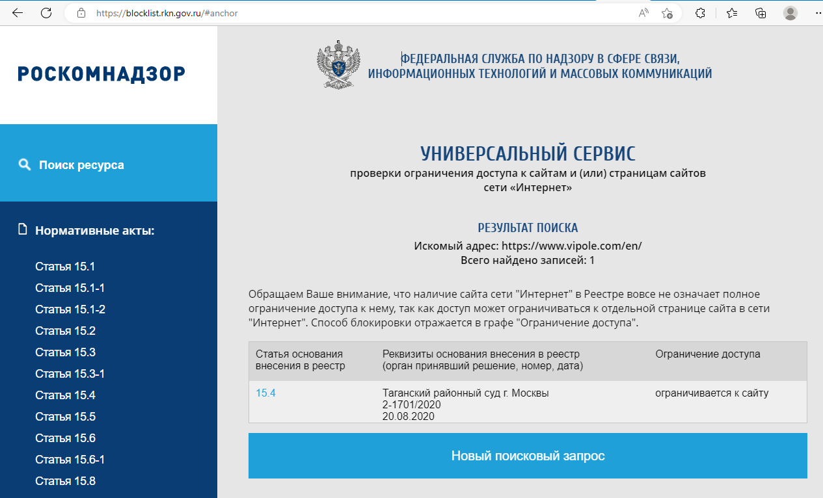Click the ограничивается к сайту cell

tap(712, 393)
